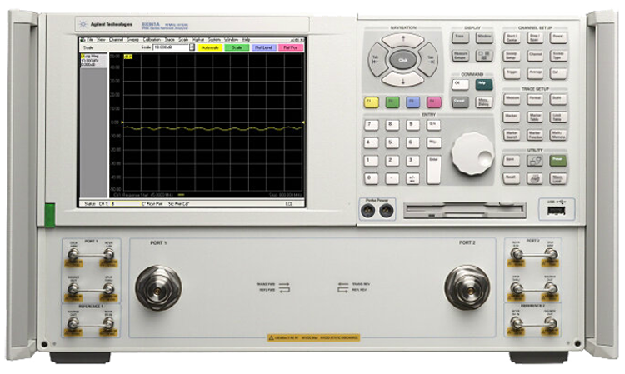This screenshot has height=374, width=625.
Task: Push the Format key in Trace Setup
Action: [535, 99]
